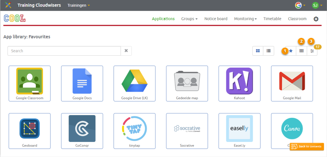Expand the Trainingen dropdown
Image resolution: width=327 pixels, height=157 pixels.
pos(79,5)
